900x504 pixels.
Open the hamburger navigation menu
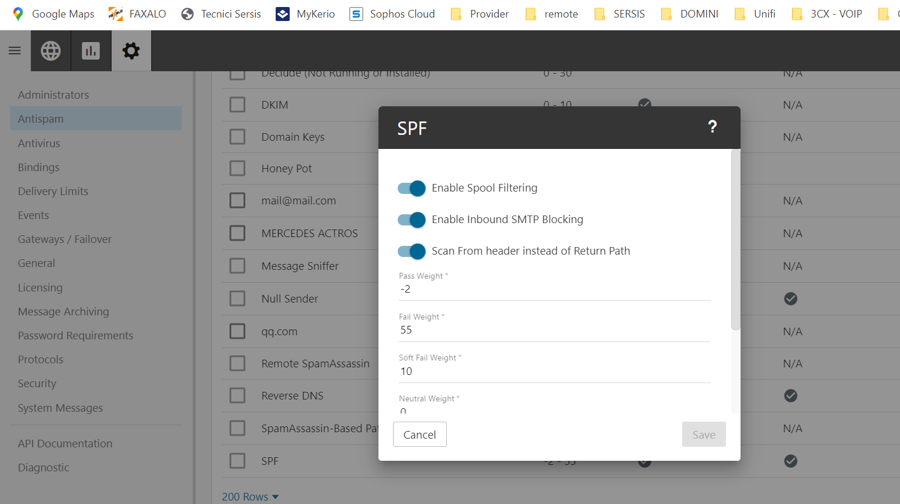[x=15, y=51]
